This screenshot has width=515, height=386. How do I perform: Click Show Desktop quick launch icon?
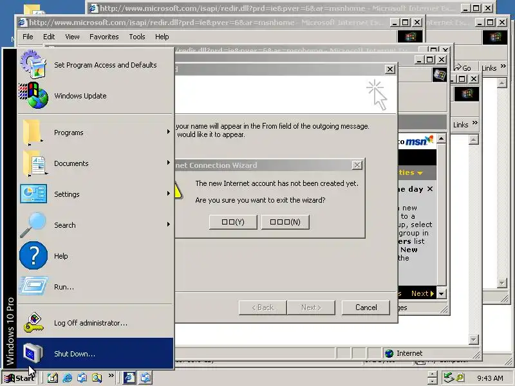point(53,378)
